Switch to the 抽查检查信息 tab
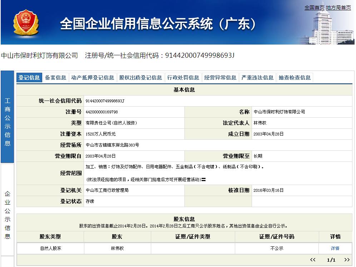 point(295,78)
